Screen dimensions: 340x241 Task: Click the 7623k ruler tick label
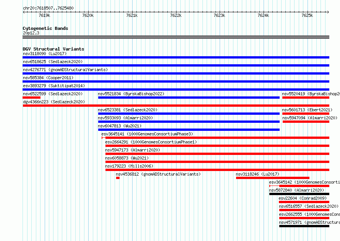click(x=219, y=15)
